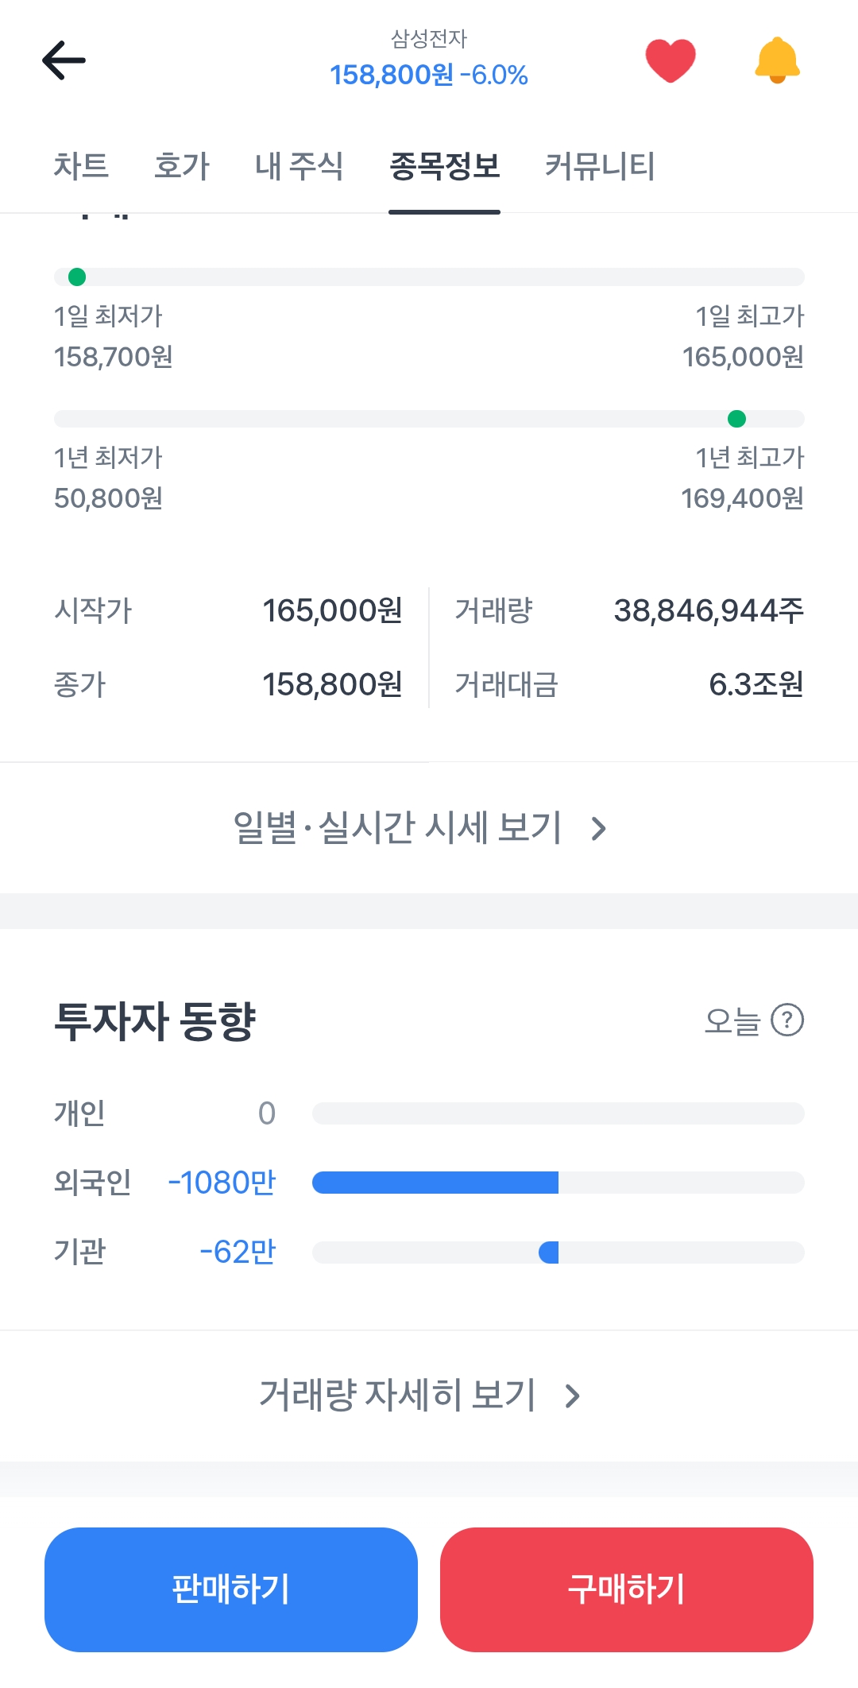Toggle the red heart favorite icon
Image resolution: width=858 pixels, height=1688 pixels.
(670, 60)
